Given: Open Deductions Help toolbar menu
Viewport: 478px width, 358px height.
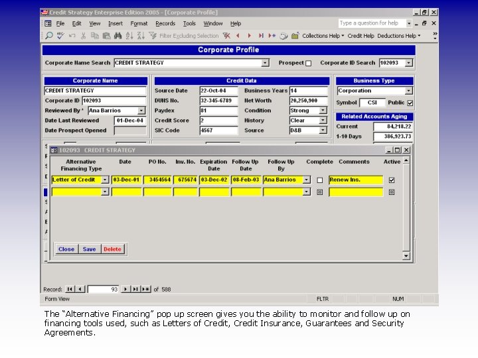Looking at the screenshot, I should (399, 36).
